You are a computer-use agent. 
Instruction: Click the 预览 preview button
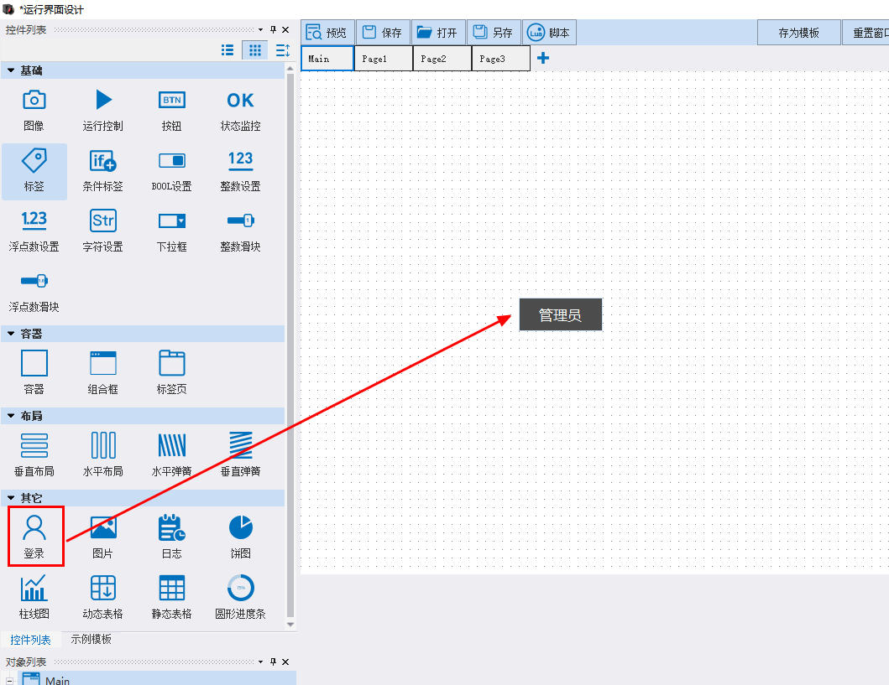[x=327, y=32]
